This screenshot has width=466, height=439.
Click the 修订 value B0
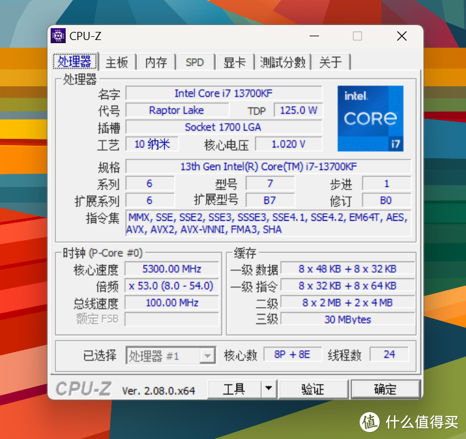coord(387,200)
